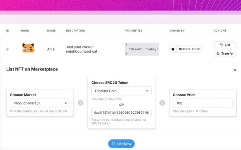Click the Choose Price input field
Image resolution: width=241 pixels, height=150 pixels.
(203, 103)
